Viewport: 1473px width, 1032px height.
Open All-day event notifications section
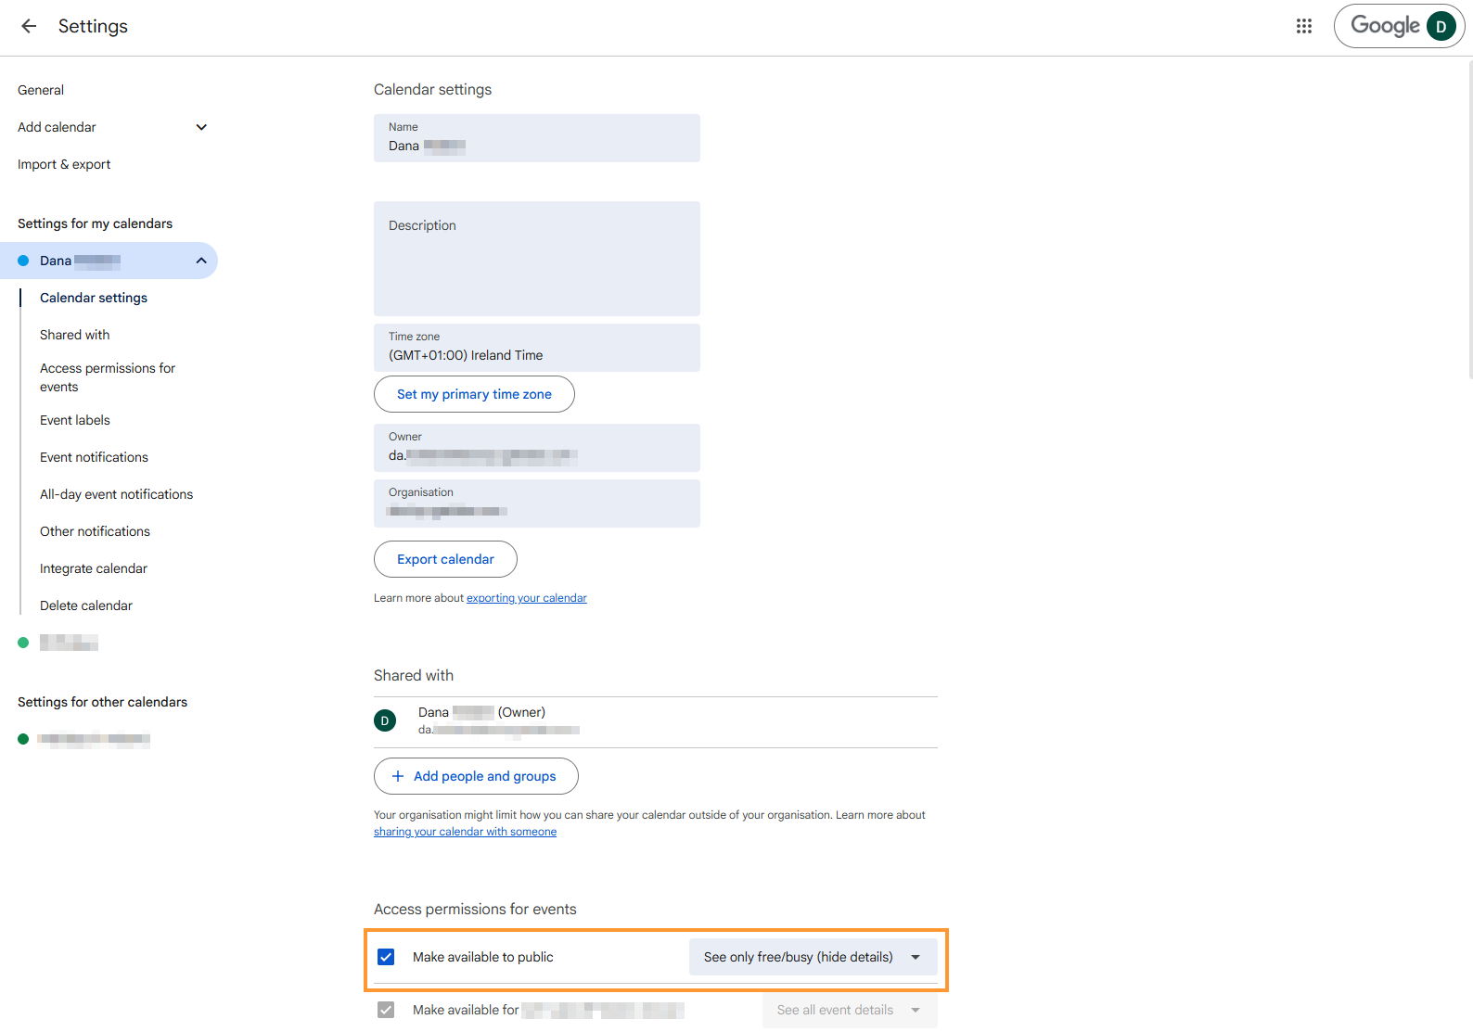click(117, 494)
